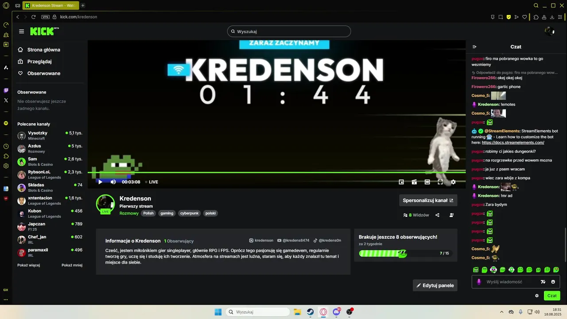Open recommended channel Japczan
Image resolution: width=567 pixels, height=319 pixels.
pyautogui.click(x=50, y=226)
